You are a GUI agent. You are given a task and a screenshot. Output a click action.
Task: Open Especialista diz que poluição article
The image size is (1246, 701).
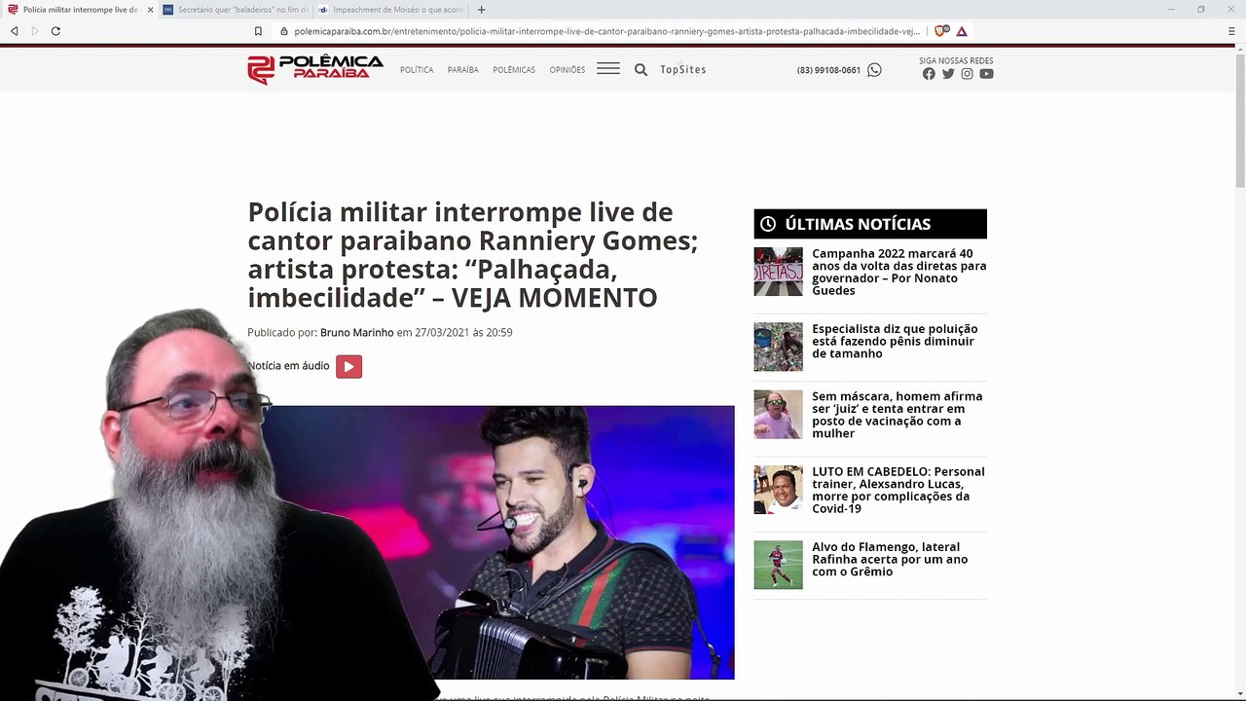895,341
